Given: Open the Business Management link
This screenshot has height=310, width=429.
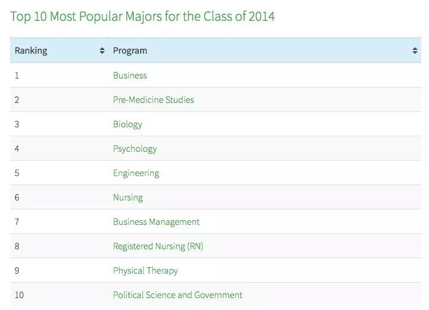Looking at the screenshot, I should pyautogui.click(x=156, y=222).
